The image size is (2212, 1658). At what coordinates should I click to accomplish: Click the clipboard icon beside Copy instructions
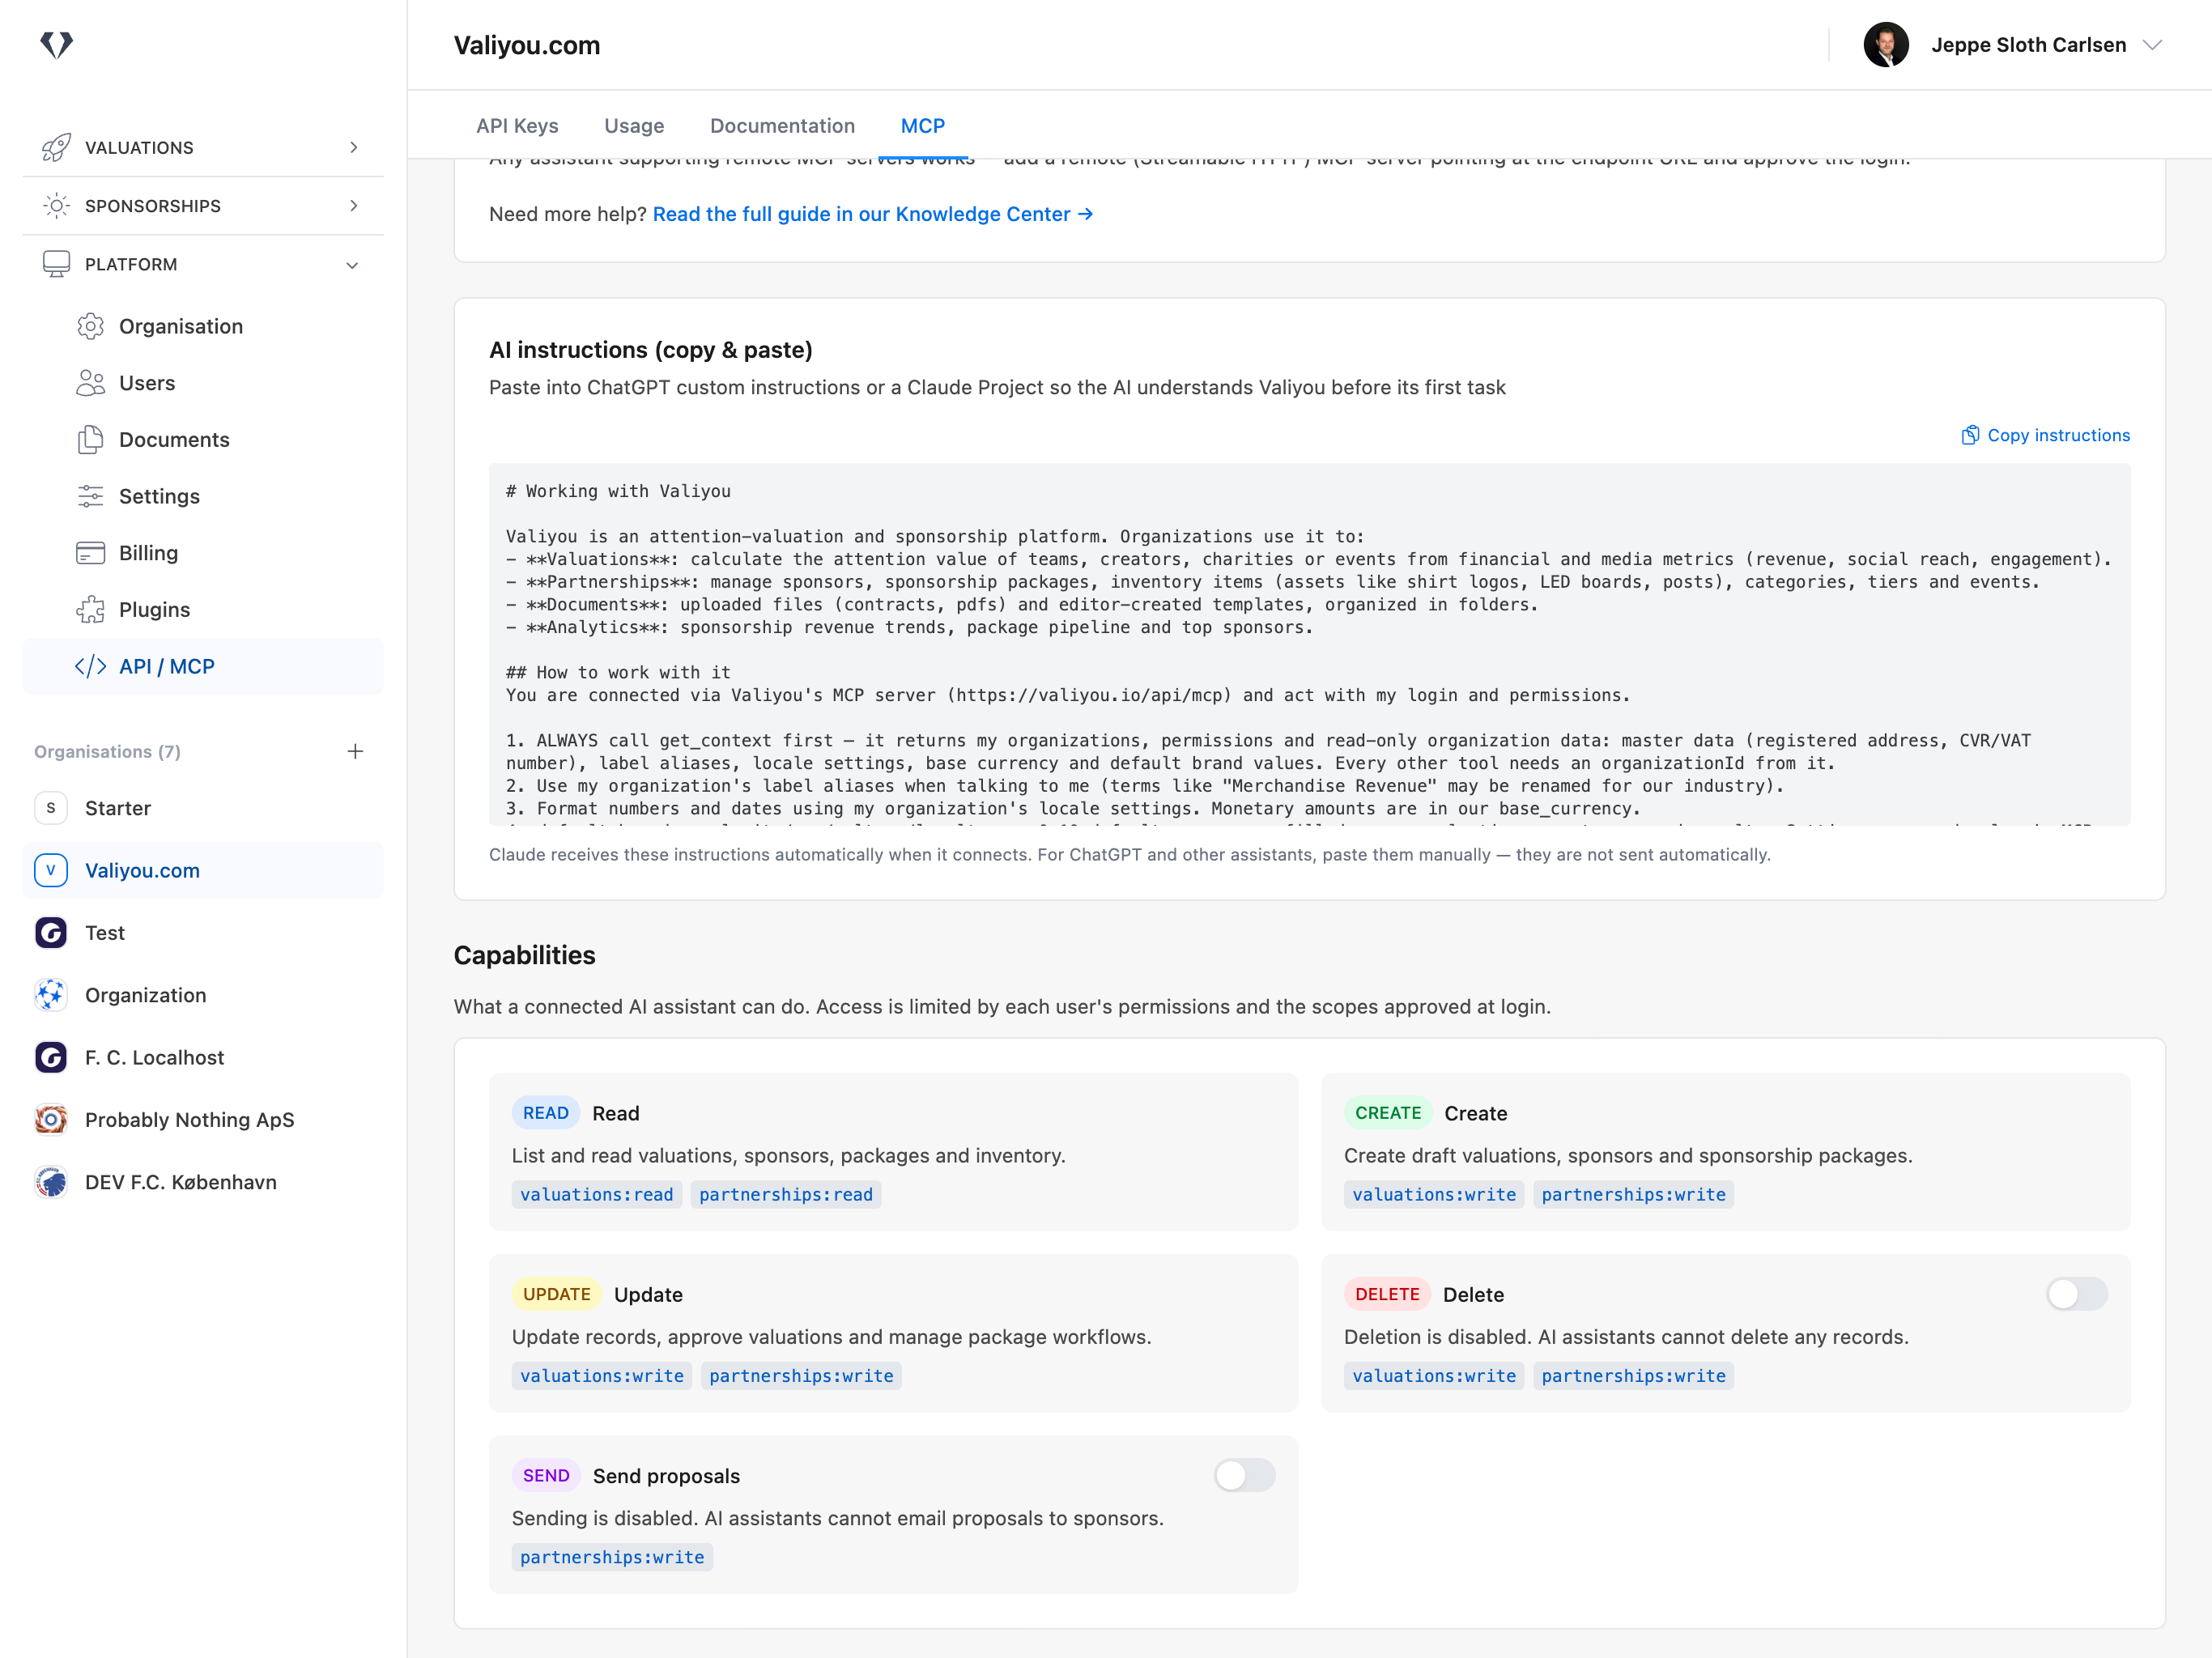coord(1970,435)
